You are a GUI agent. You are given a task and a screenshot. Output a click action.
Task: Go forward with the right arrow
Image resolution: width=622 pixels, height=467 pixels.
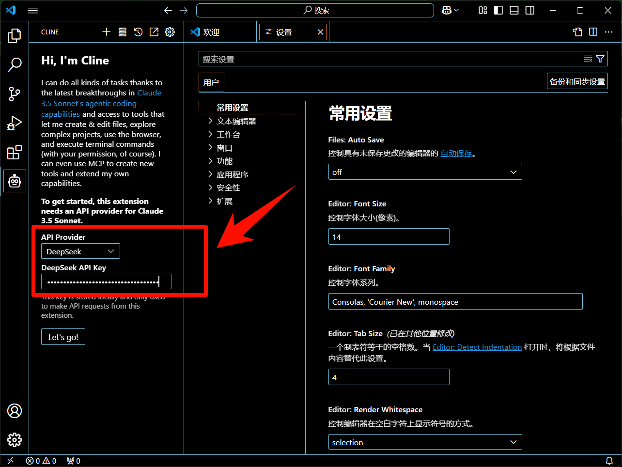(x=184, y=10)
